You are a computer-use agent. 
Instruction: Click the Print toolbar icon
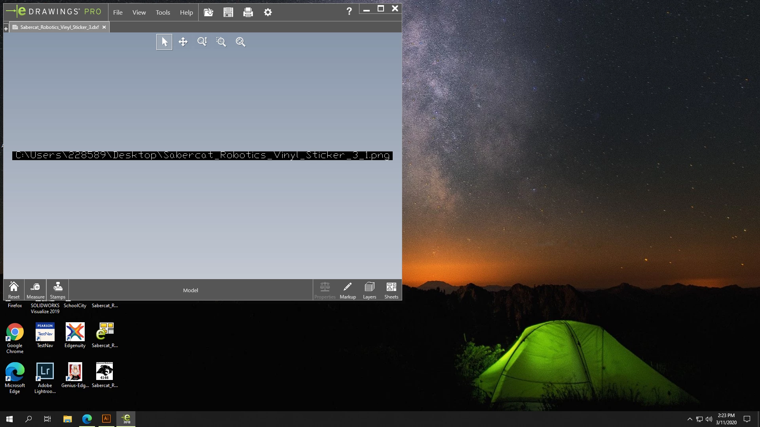(248, 12)
